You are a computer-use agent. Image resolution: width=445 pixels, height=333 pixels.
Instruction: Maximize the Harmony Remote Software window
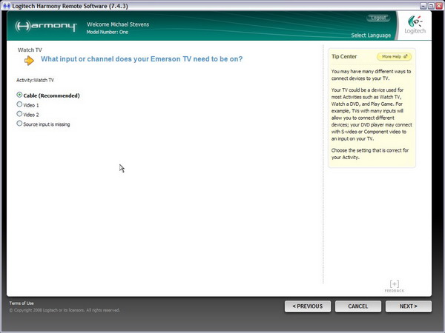[x=431, y=6]
